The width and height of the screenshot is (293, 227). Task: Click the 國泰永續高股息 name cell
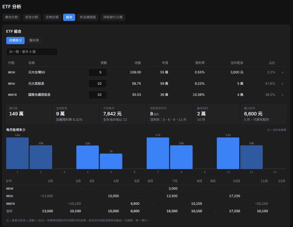[39, 95]
